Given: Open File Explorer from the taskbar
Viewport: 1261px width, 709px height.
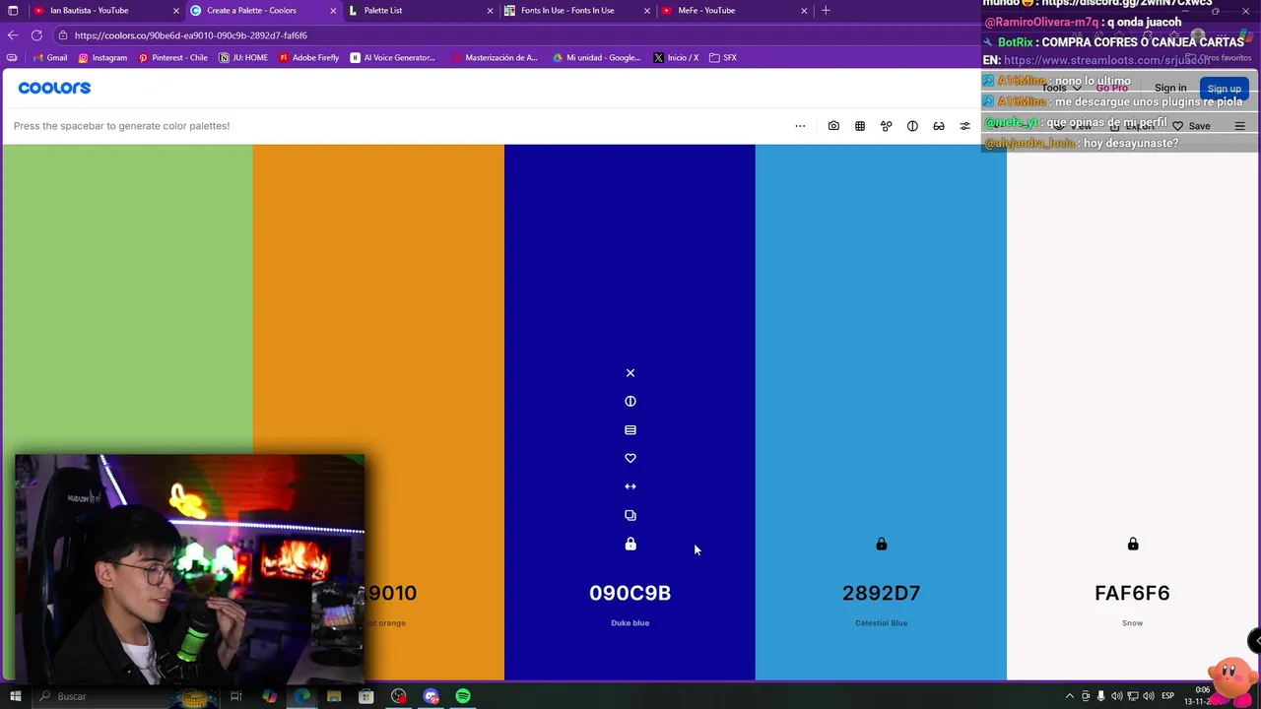Looking at the screenshot, I should pyautogui.click(x=334, y=696).
